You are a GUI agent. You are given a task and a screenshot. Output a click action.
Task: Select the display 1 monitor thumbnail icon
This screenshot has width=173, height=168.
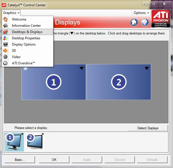[x=15, y=142]
